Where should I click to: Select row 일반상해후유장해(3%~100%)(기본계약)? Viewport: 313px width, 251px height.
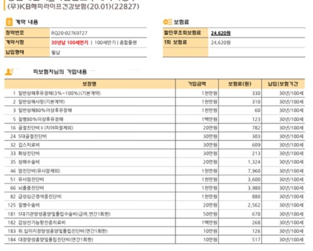pos(155,93)
